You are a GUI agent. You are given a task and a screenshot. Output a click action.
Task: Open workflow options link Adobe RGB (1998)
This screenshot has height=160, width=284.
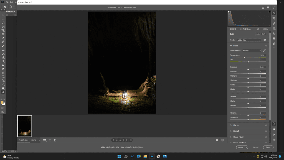122,147
